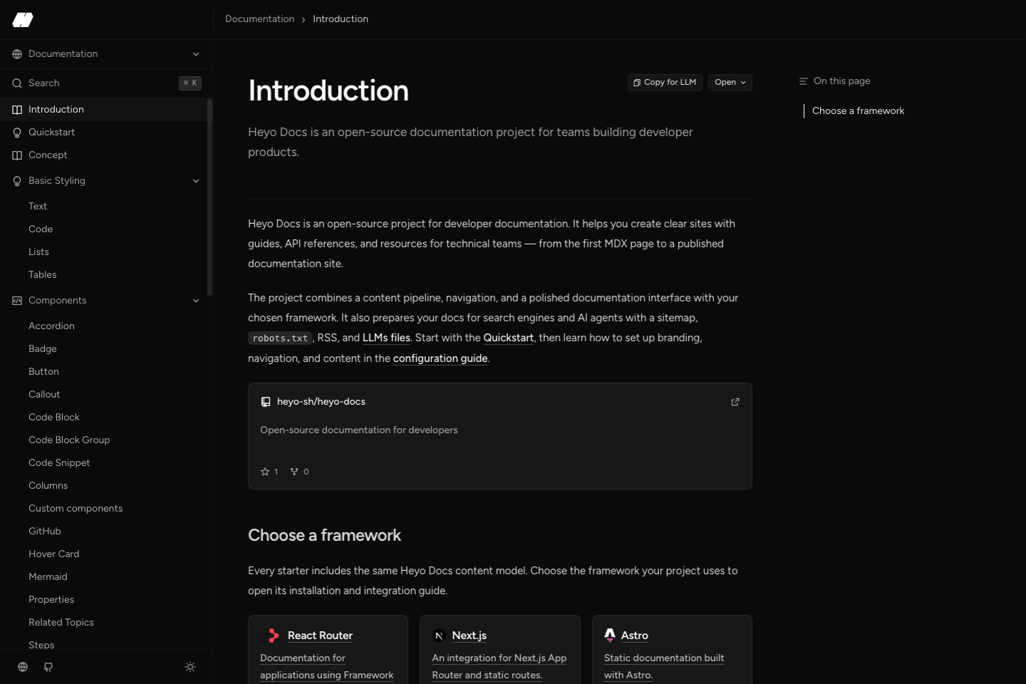Open the Badge component page
The image size is (1026, 684).
pos(43,349)
